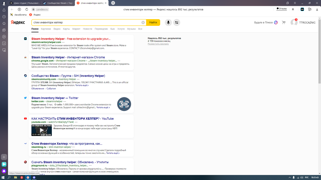Screen dimensions: 321x180
Task: Open screenshot camera icon in sidebar
Action: pos(4,50)
